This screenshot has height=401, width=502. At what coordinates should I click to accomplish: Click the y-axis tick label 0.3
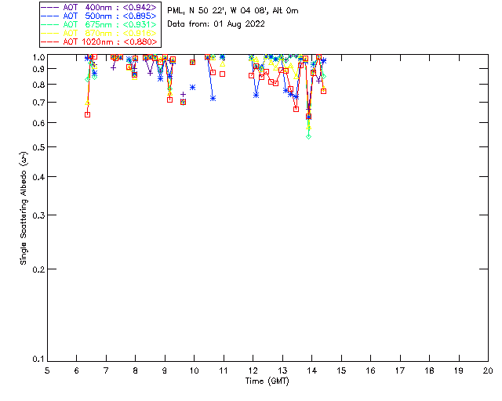click(x=38, y=215)
